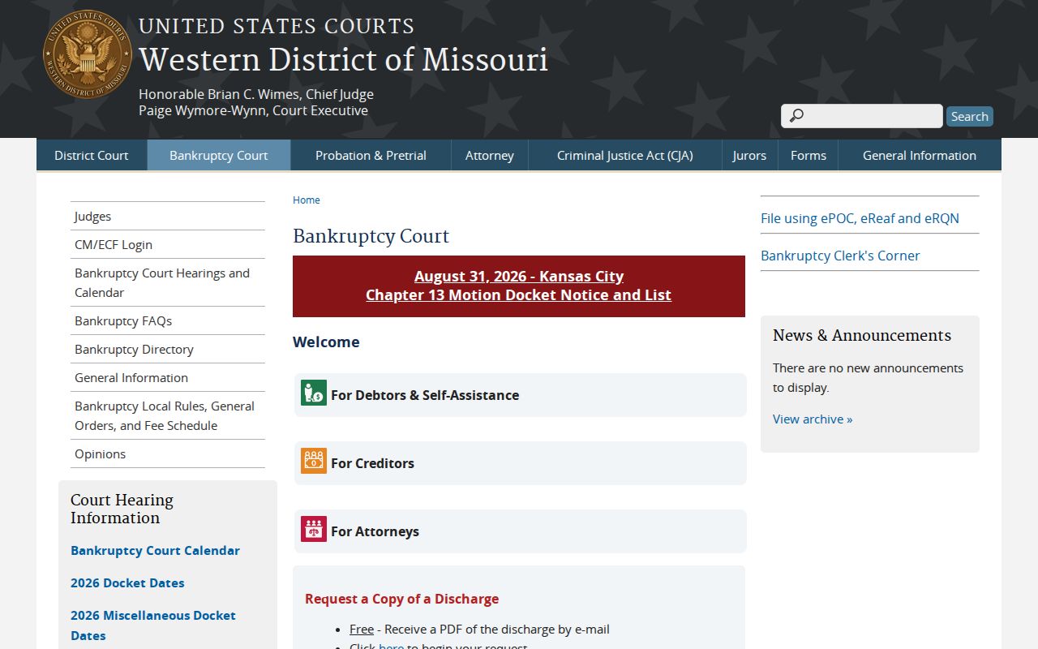Expand the For Creditors section
This screenshot has width=1038, height=649.
(x=520, y=463)
